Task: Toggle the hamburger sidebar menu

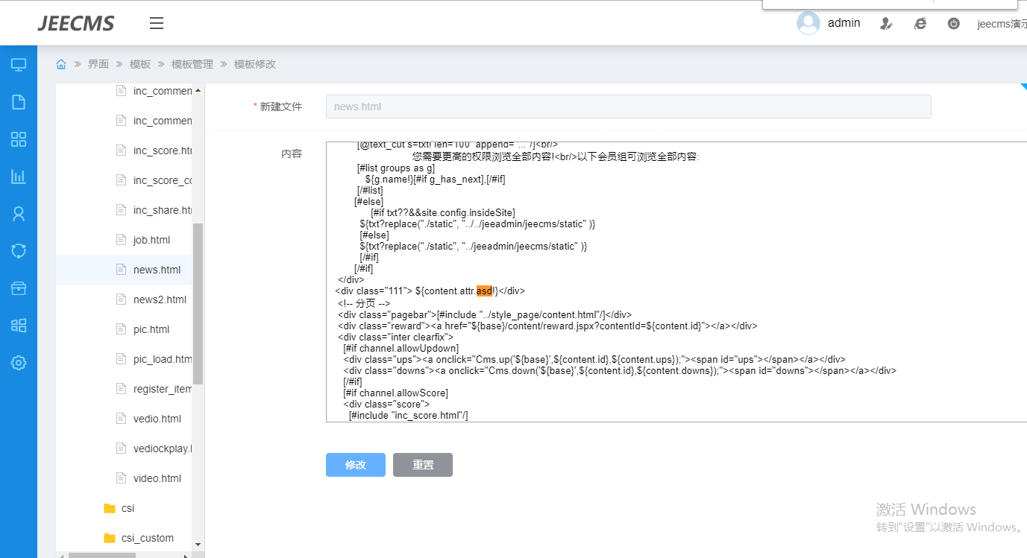Action: click(x=157, y=23)
